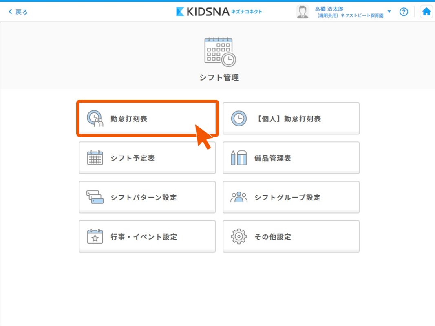
Task: Open the 勤怠打刻表 menu label
Action: pyautogui.click(x=129, y=119)
